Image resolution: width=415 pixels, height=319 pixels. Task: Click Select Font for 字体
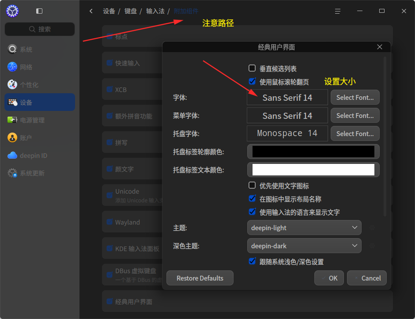(355, 98)
